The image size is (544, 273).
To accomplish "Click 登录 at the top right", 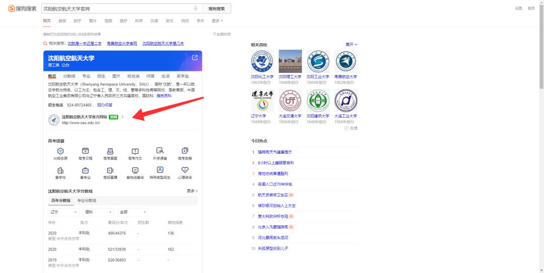I will [531, 9].
